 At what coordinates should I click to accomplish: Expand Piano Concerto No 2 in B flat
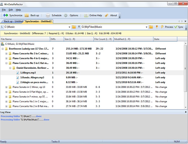click(7, 106)
